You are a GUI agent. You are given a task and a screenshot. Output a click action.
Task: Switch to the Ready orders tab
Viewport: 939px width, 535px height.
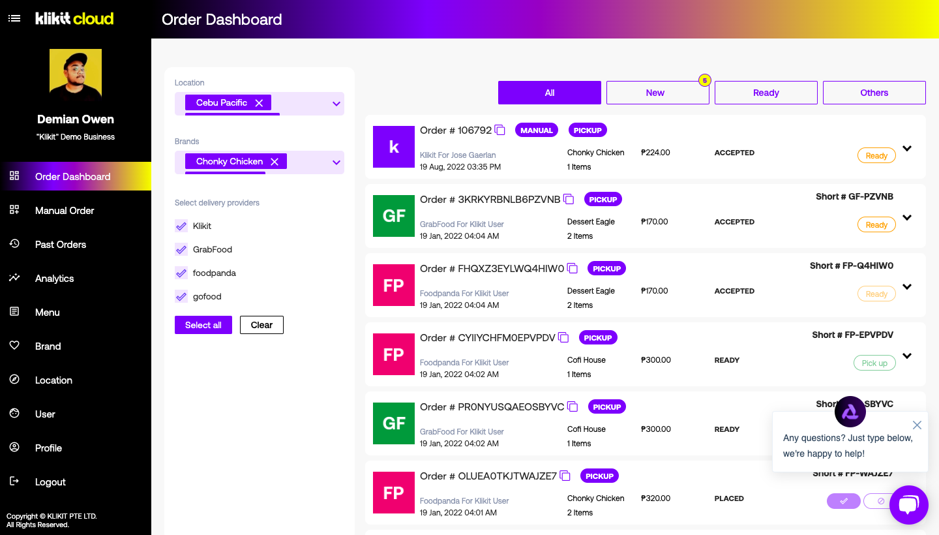[766, 93]
